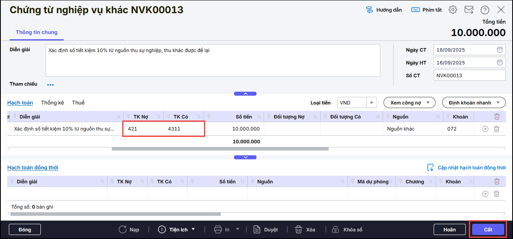Select the TK Có cell 4311
513x239 pixels.
(x=184, y=129)
